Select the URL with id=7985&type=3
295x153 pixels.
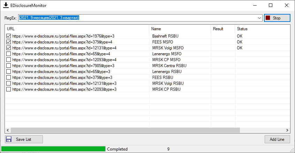click(x=63, y=66)
